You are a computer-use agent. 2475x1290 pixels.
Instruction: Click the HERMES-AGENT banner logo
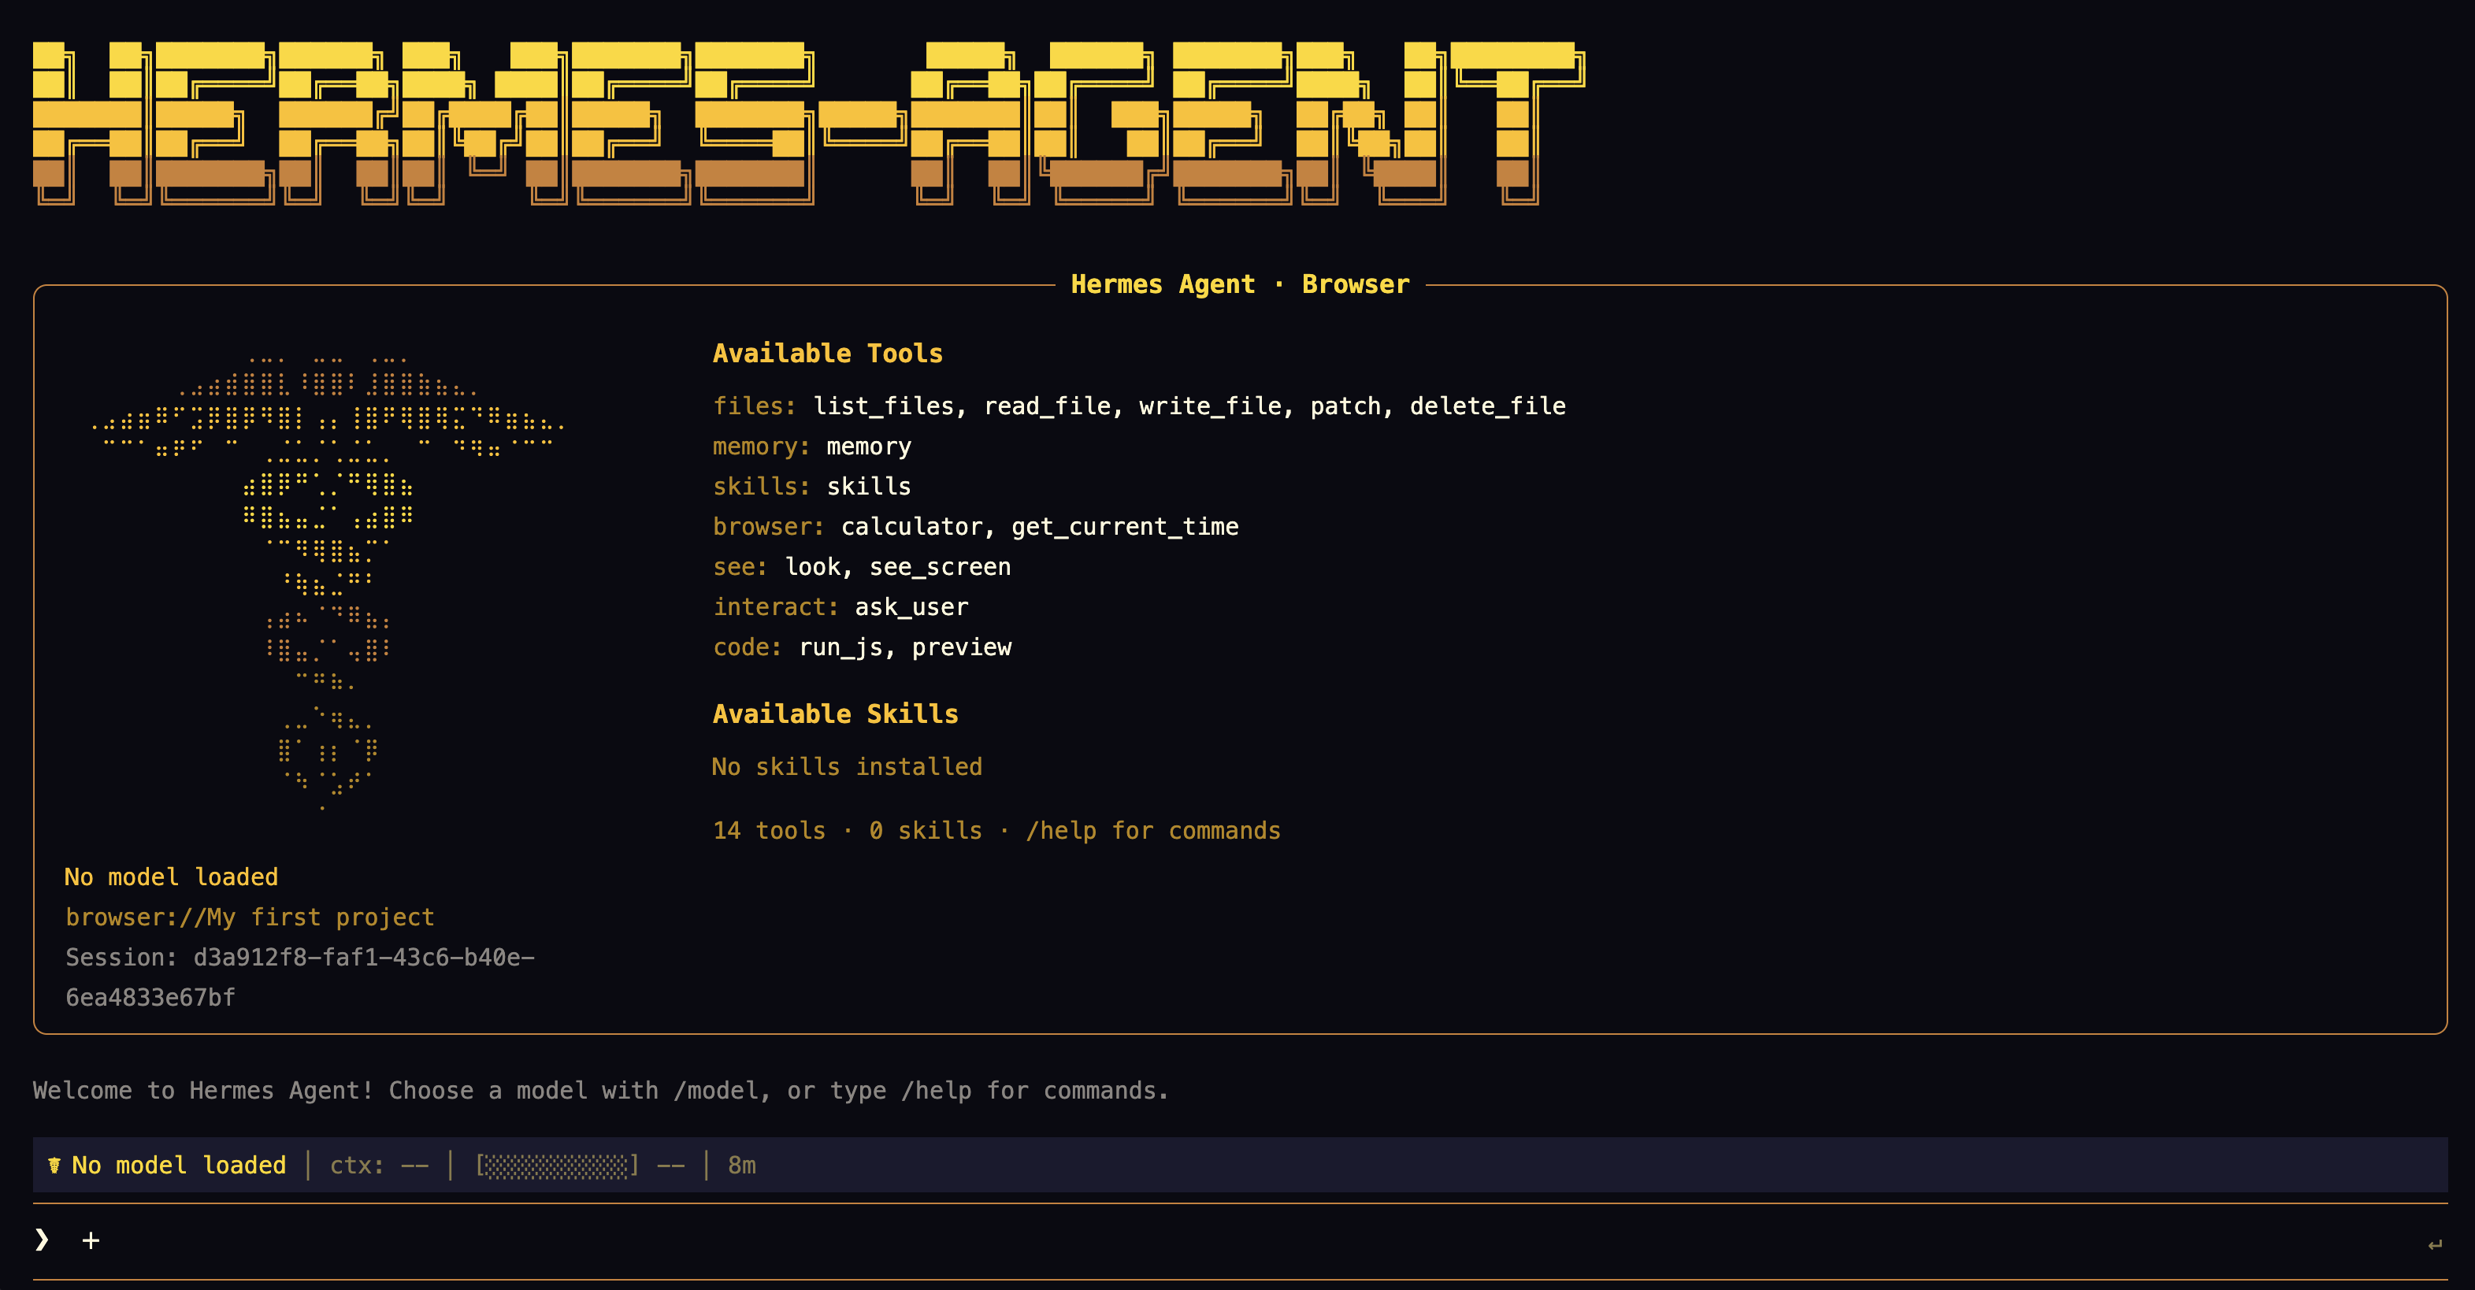pos(809,123)
